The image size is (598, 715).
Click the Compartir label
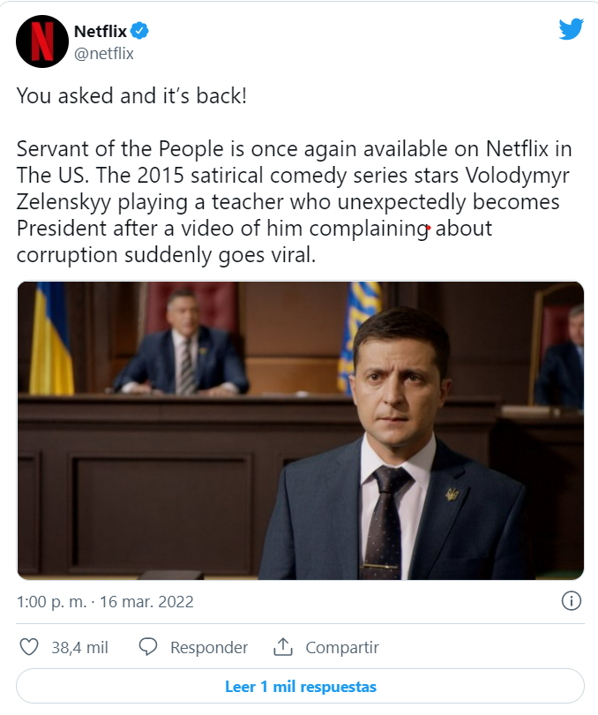coord(342,647)
